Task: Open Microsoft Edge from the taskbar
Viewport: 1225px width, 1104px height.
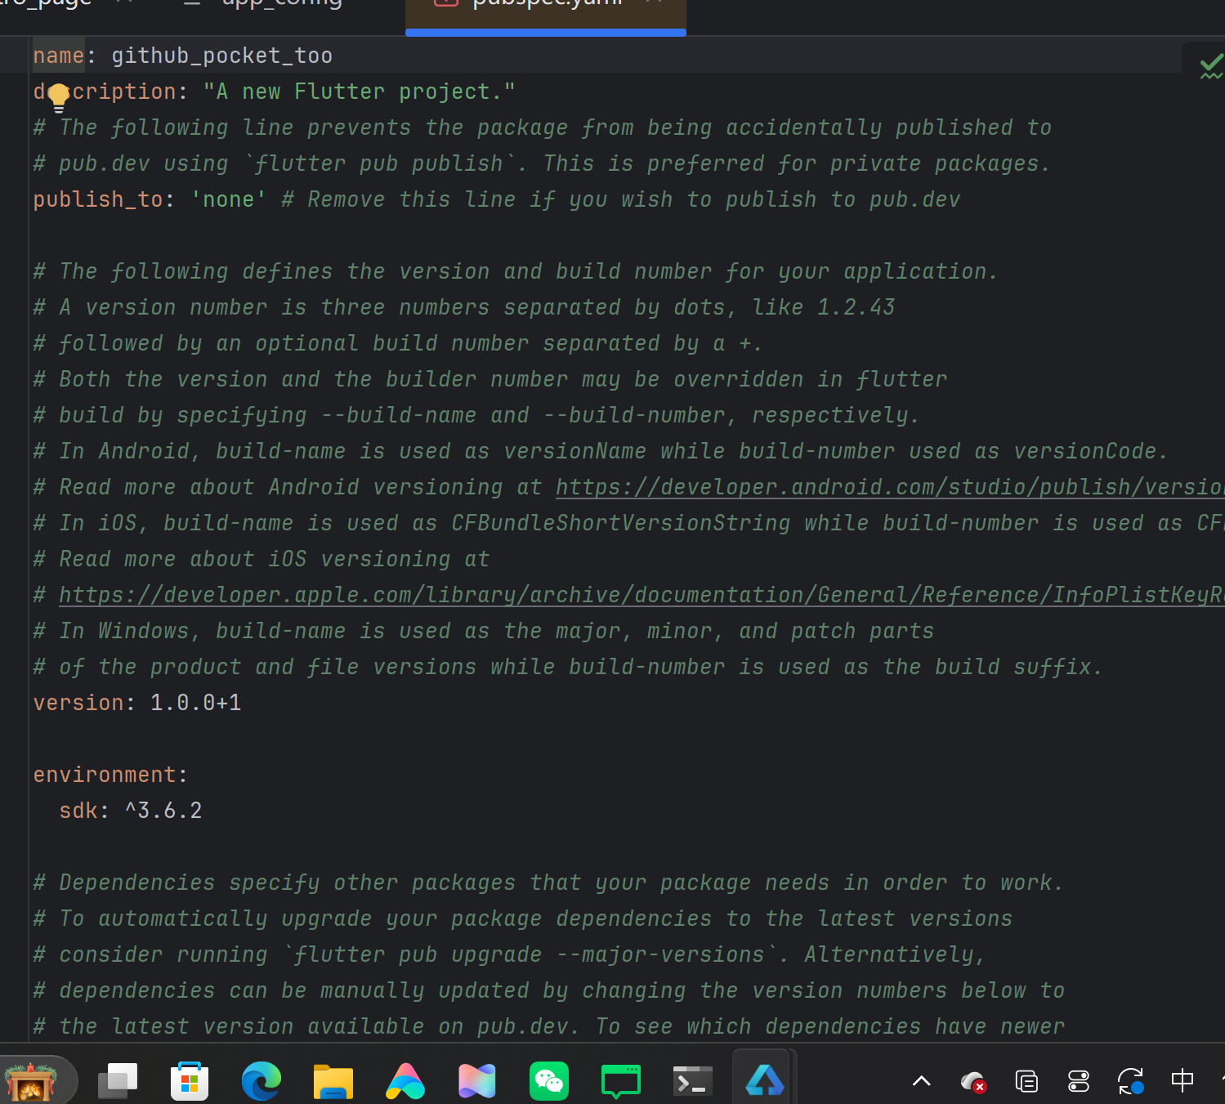Action: pos(262,1080)
